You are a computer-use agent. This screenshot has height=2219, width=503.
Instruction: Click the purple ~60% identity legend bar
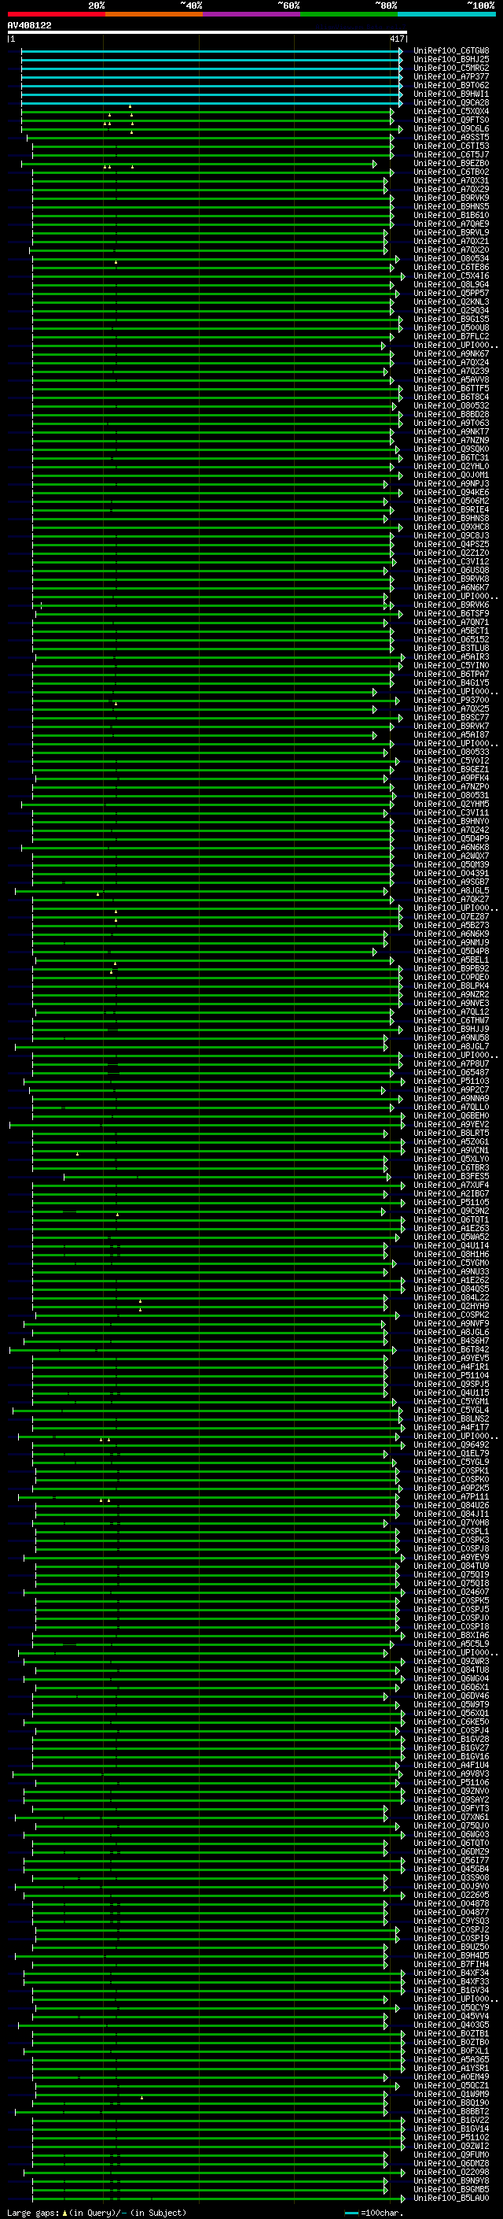click(252, 15)
